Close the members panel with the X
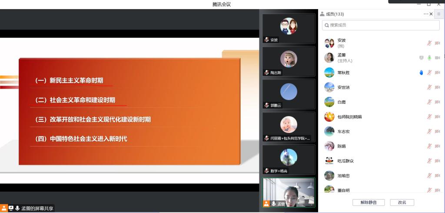This screenshot has width=445, height=213. click(431, 14)
